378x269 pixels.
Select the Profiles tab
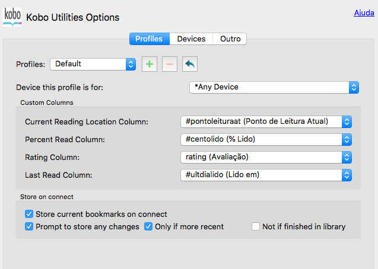click(149, 39)
